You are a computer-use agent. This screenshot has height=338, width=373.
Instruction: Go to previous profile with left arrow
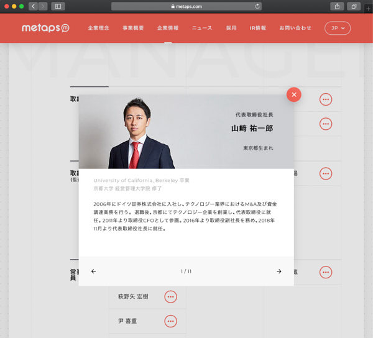click(94, 272)
